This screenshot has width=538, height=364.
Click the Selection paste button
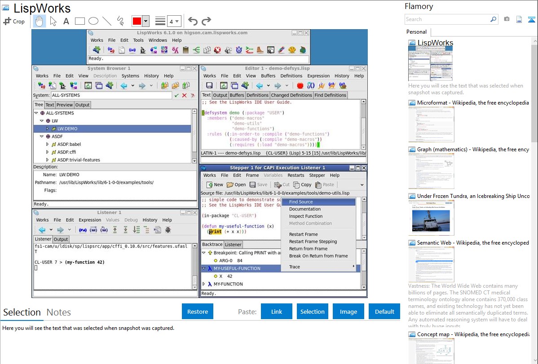tap(312, 311)
